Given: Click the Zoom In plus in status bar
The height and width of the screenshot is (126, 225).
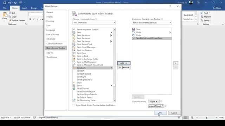Looking at the screenshot, I should pyautogui.click(x=217, y=118).
